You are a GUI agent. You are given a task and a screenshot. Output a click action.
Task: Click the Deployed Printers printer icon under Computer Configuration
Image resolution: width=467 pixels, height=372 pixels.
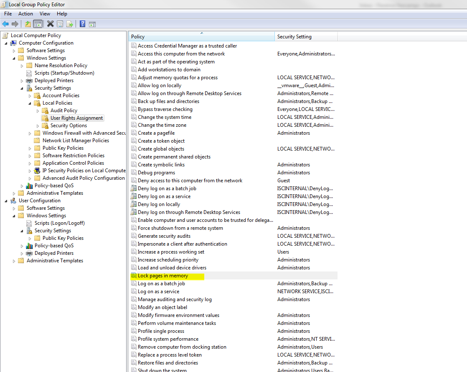pos(29,80)
